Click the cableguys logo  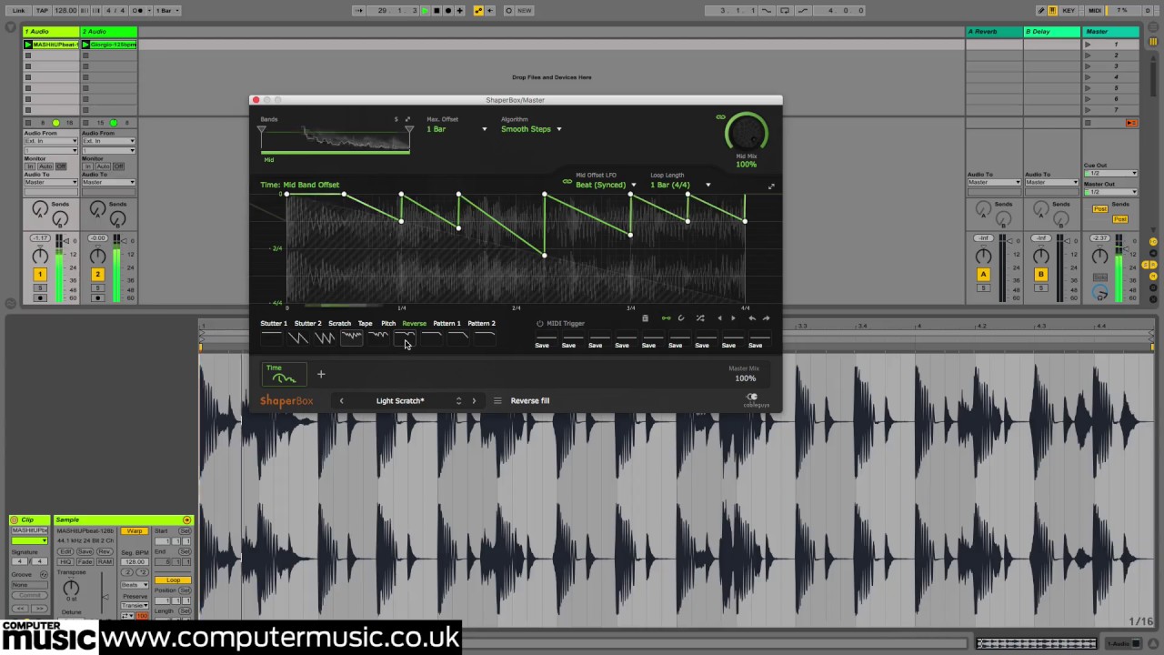755,400
